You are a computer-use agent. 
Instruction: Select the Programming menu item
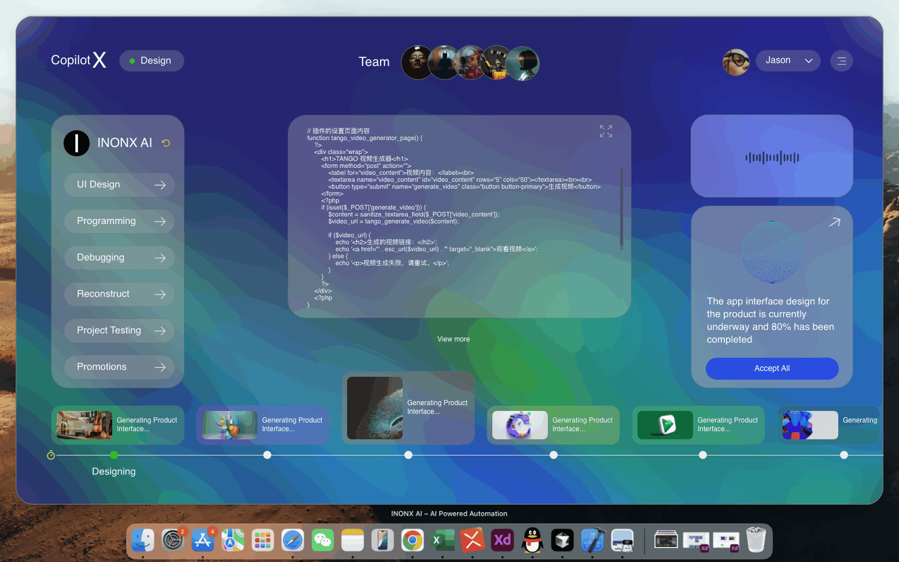click(120, 221)
